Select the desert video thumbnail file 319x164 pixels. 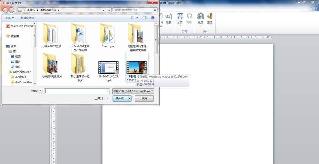[x=137, y=68]
